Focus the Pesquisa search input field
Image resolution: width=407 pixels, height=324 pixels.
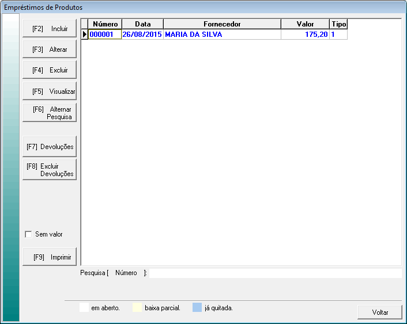(275, 273)
